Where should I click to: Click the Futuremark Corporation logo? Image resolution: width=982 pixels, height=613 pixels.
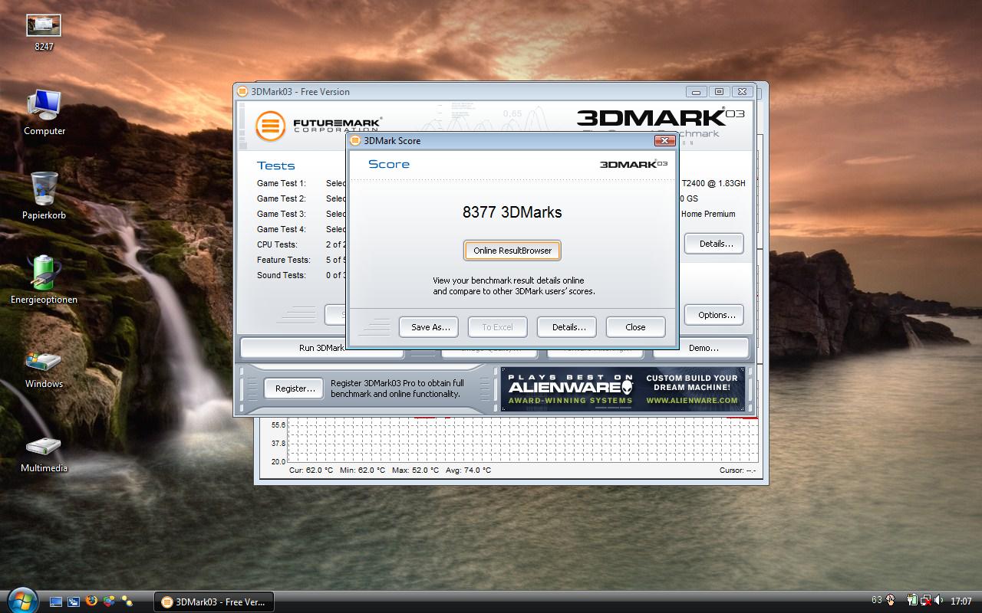[x=318, y=126]
